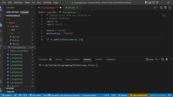
Task: Open the File menu
Action: 4,2
